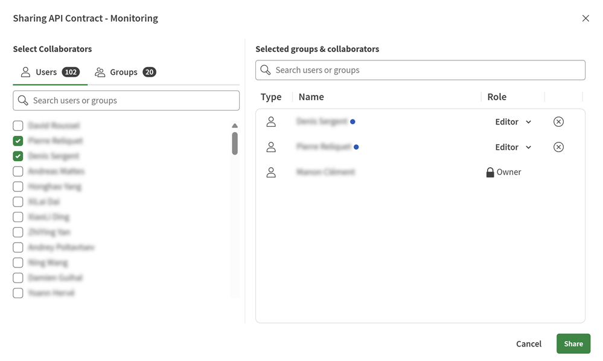Close the Sharing API Contract dialog

(585, 18)
